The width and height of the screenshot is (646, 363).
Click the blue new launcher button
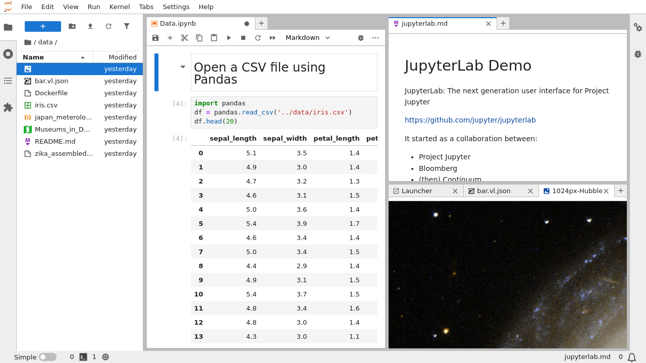42,26
